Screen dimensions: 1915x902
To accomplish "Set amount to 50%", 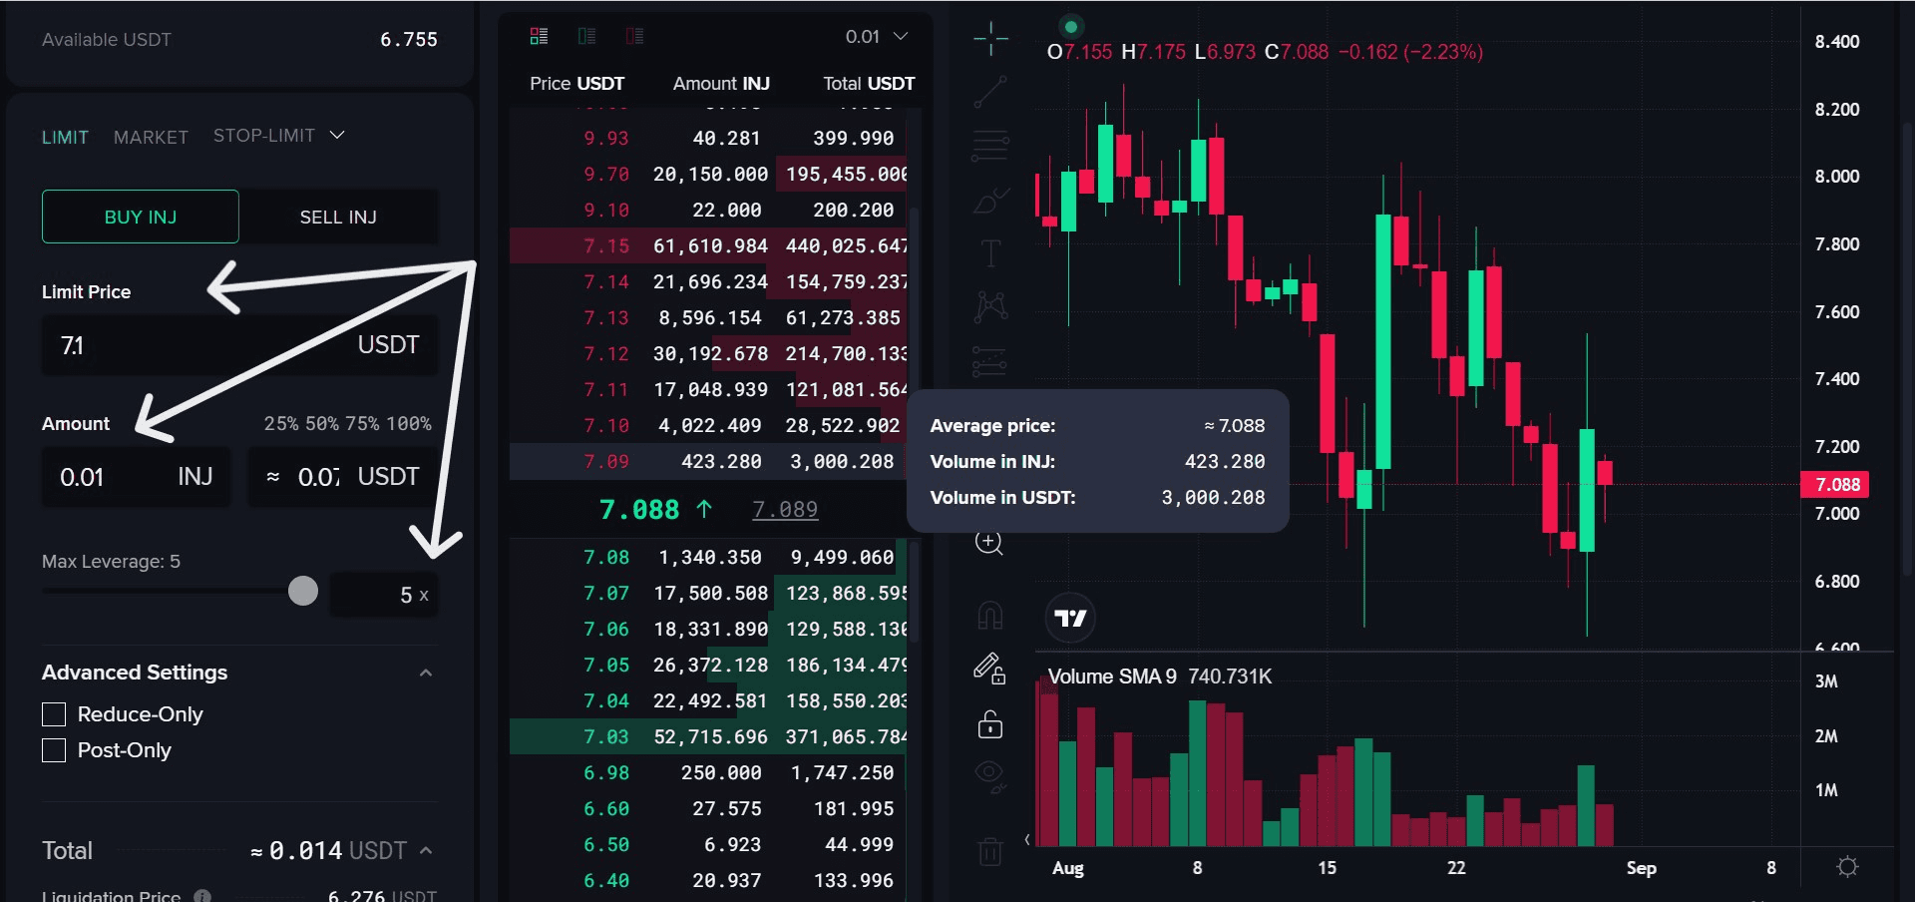I will click(322, 423).
